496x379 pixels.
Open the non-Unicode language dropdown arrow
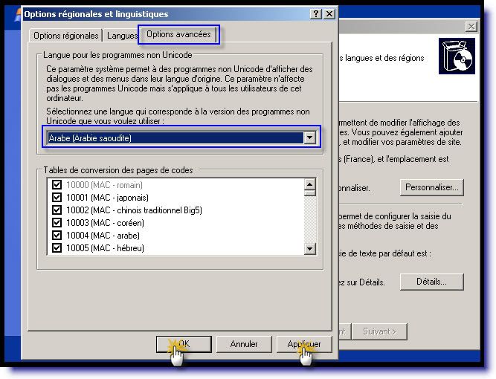[x=309, y=138]
